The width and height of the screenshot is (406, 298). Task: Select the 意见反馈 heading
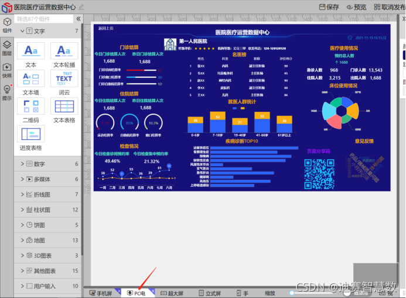(364, 141)
